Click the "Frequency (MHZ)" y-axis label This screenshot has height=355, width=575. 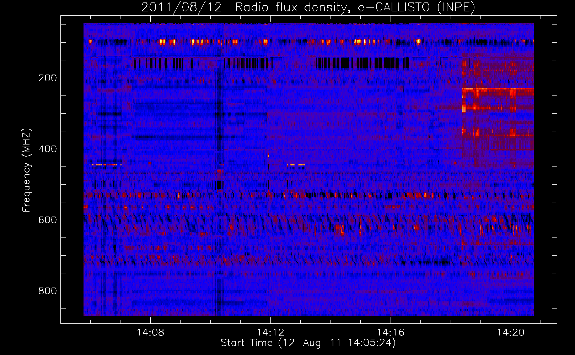[26, 170]
